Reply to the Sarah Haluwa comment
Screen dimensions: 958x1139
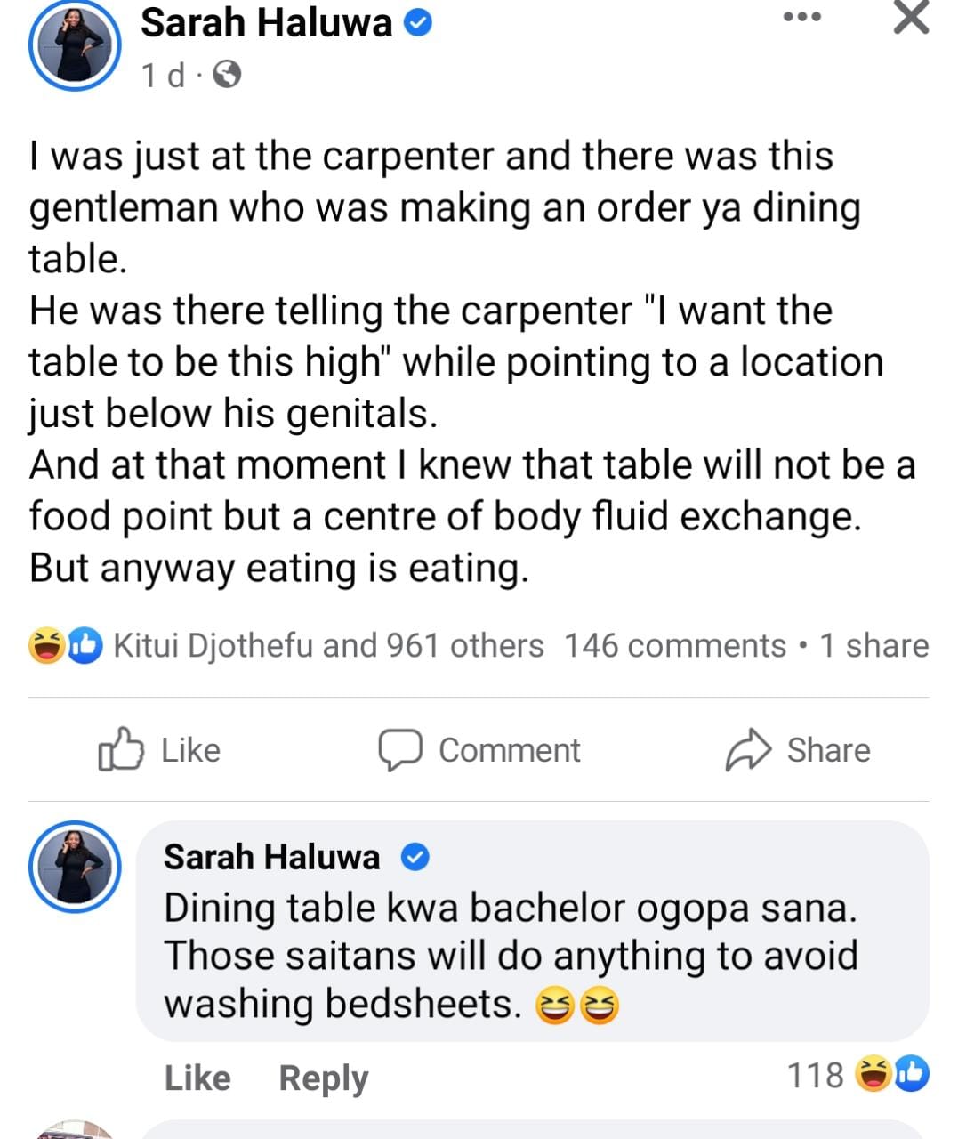click(323, 1078)
